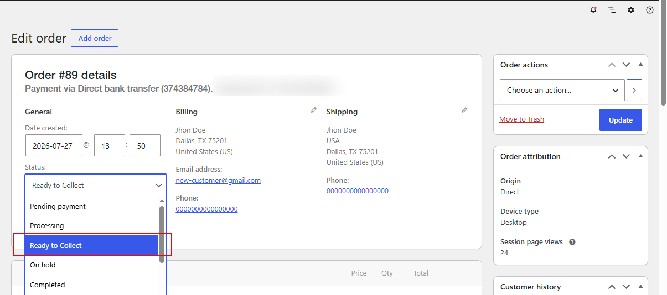Collapse the Order actions panel
667x295 pixels.
(x=640, y=65)
